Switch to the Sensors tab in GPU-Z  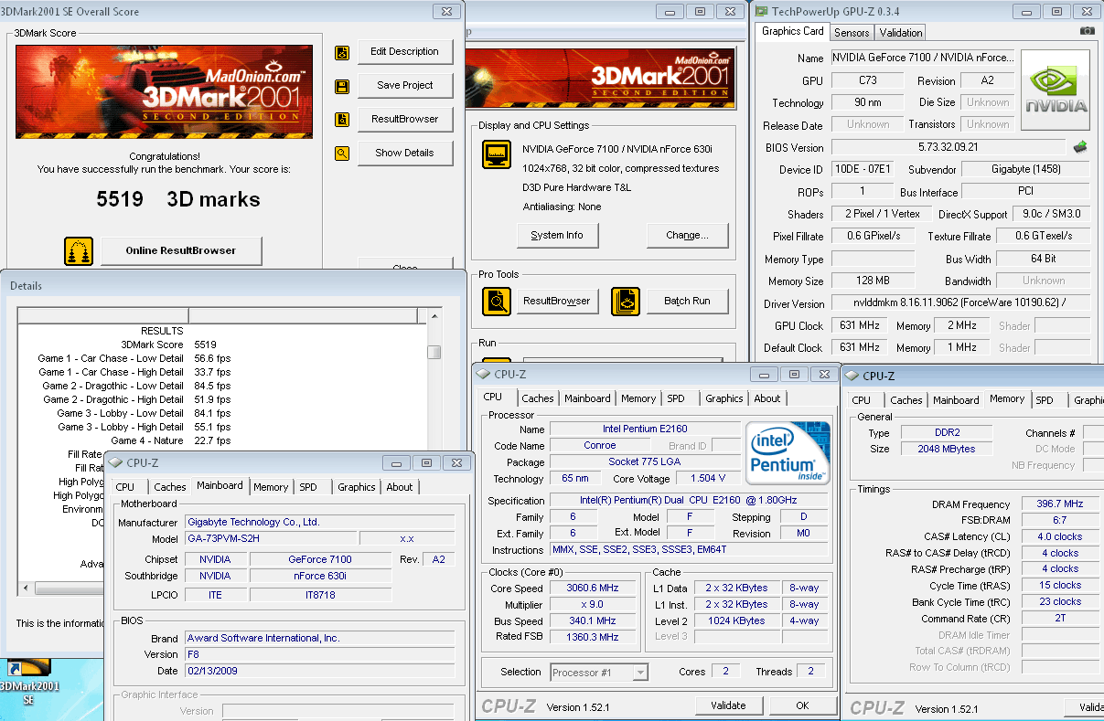pos(852,32)
